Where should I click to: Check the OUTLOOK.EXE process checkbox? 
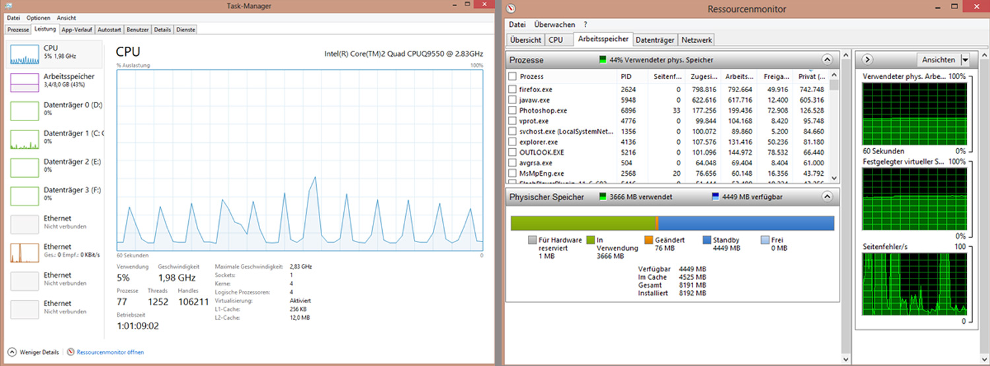tap(513, 153)
